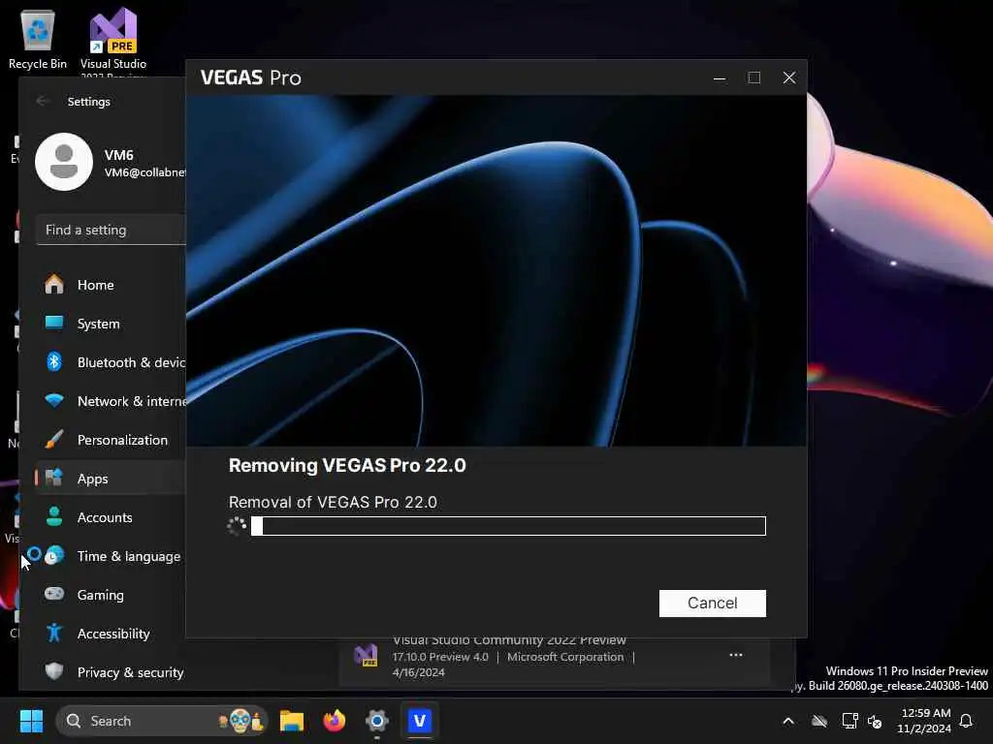Cancel the VEGAS Pro removal
The image size is (993, 744).
click(712, 603)
